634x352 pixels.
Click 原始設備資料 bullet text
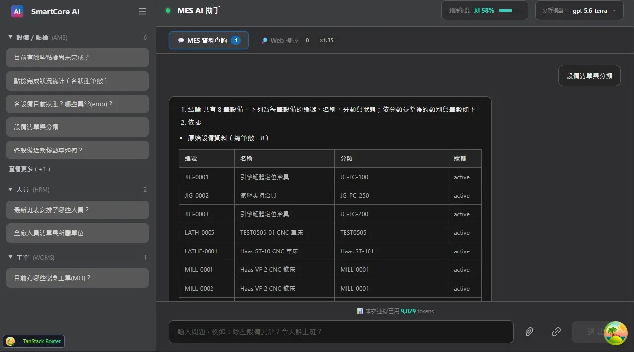[x=228, y=138]
